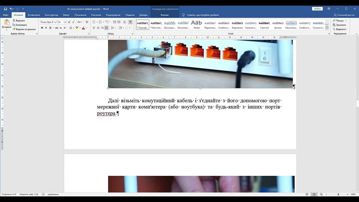Click the Кількість слів: 1122 word count
359x202 pixels.
[x=29, y=194]
